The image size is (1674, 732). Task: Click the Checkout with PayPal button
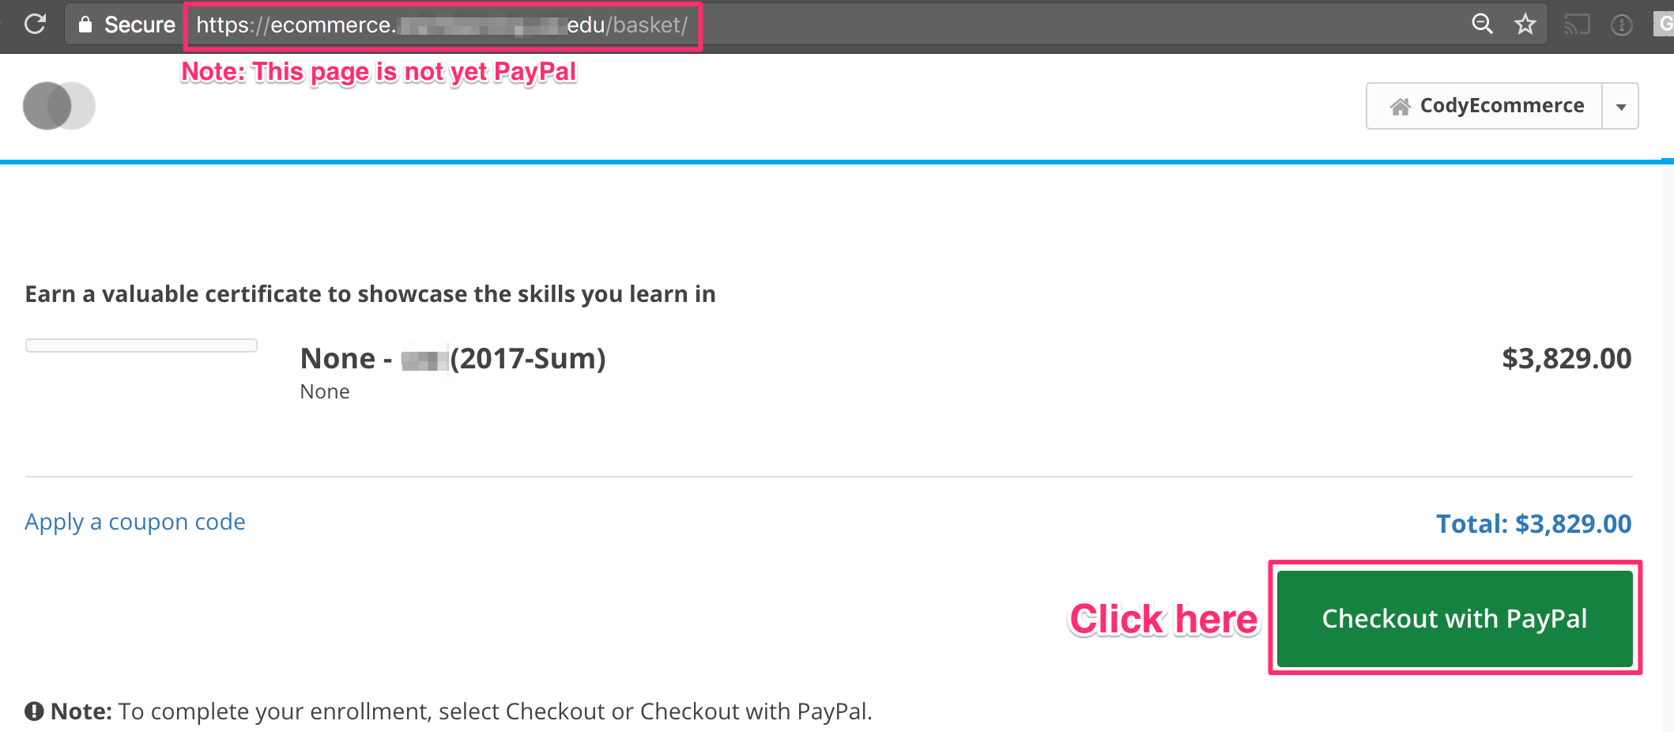point(1454,618)
